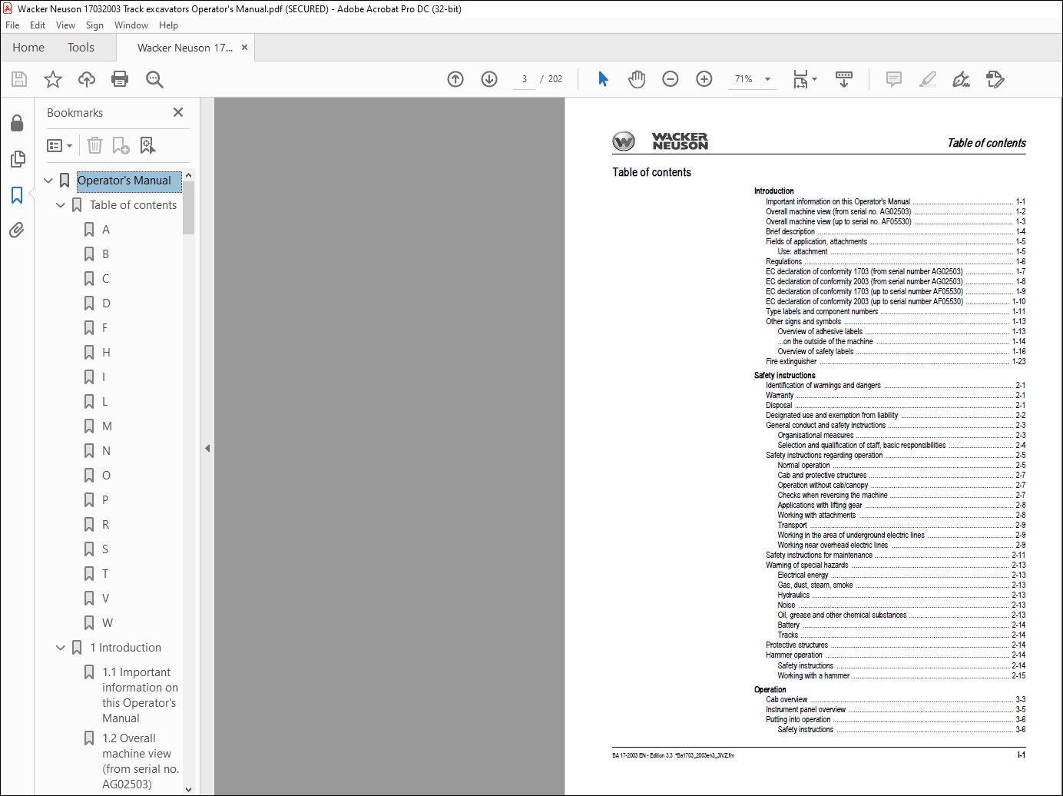Go to the next page with the down arrow
The width and height of the screenshot is (1063, 796).
489,79
